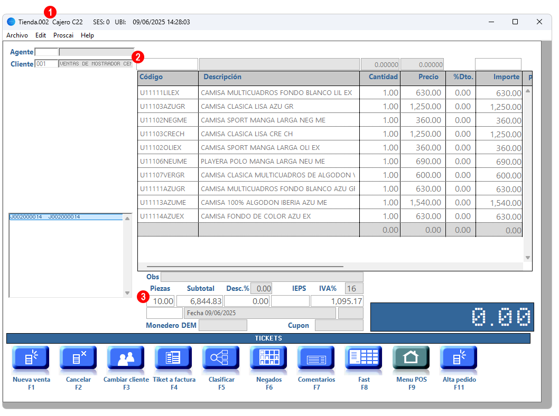Click the Código column header
559x416 pixels.
[168, 77]
